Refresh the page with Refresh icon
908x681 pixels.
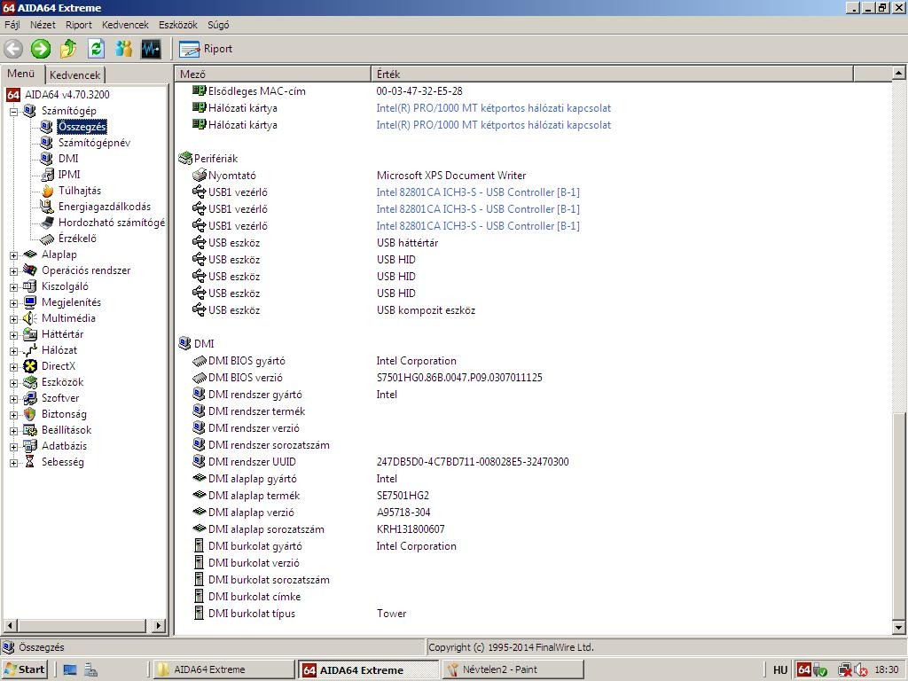[96, 49]
